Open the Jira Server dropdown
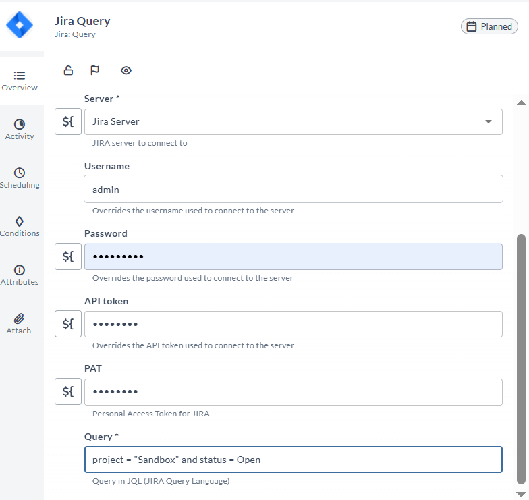This screenshot has height=500, width=529. pyautogui.click(x=293, y=121)
